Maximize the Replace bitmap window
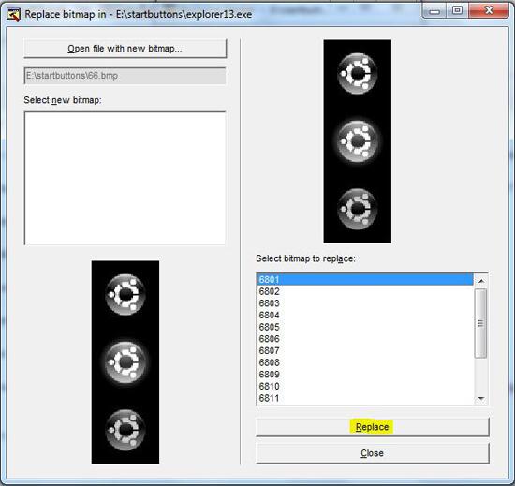Image resolution: width=515 pixels, height=486 pixels. click(457, 11)
